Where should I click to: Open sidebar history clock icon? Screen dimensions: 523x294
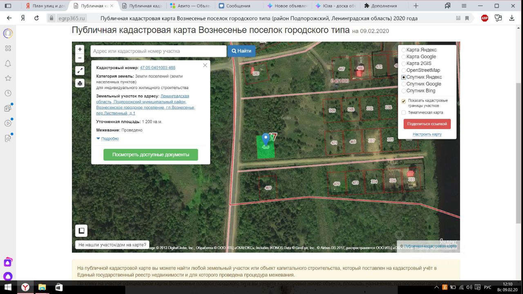pyautogui.click(x=8, y=93)
